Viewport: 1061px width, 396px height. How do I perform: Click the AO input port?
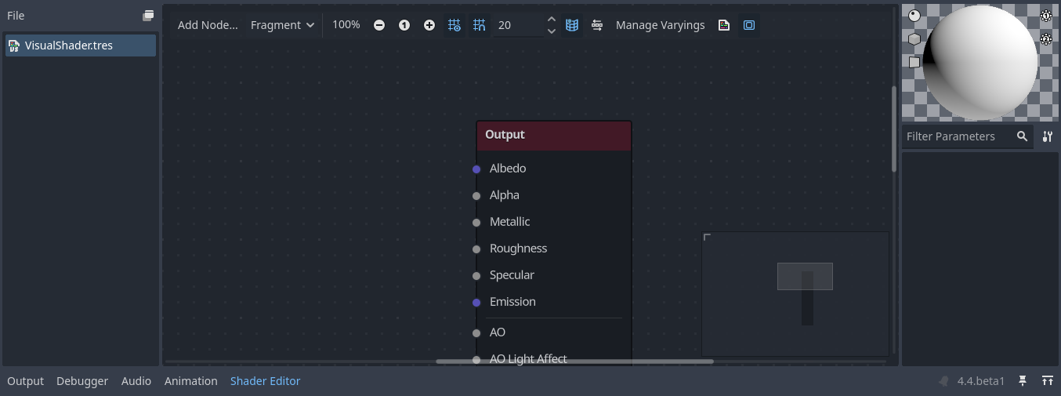(x=476, y=333)
